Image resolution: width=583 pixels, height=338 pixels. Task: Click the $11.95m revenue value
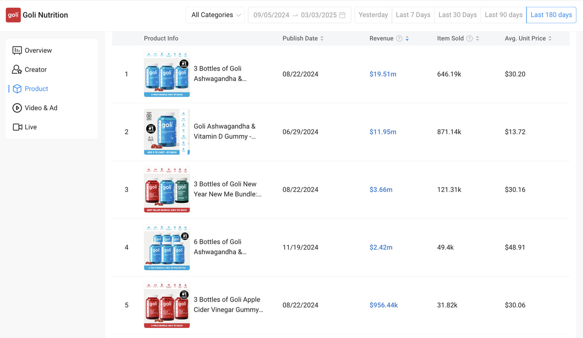(x=383, y=132)
